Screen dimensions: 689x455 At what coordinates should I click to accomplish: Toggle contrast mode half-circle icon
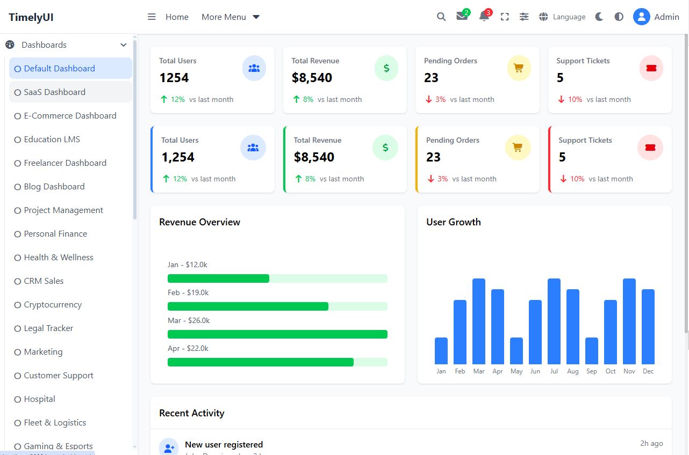coord(619,17)
